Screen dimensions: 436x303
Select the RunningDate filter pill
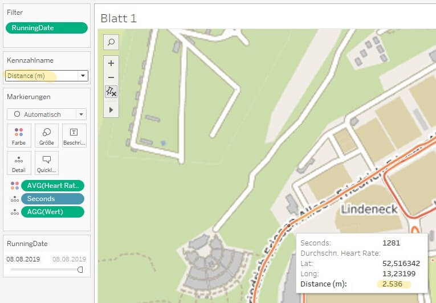coord(47,28)
